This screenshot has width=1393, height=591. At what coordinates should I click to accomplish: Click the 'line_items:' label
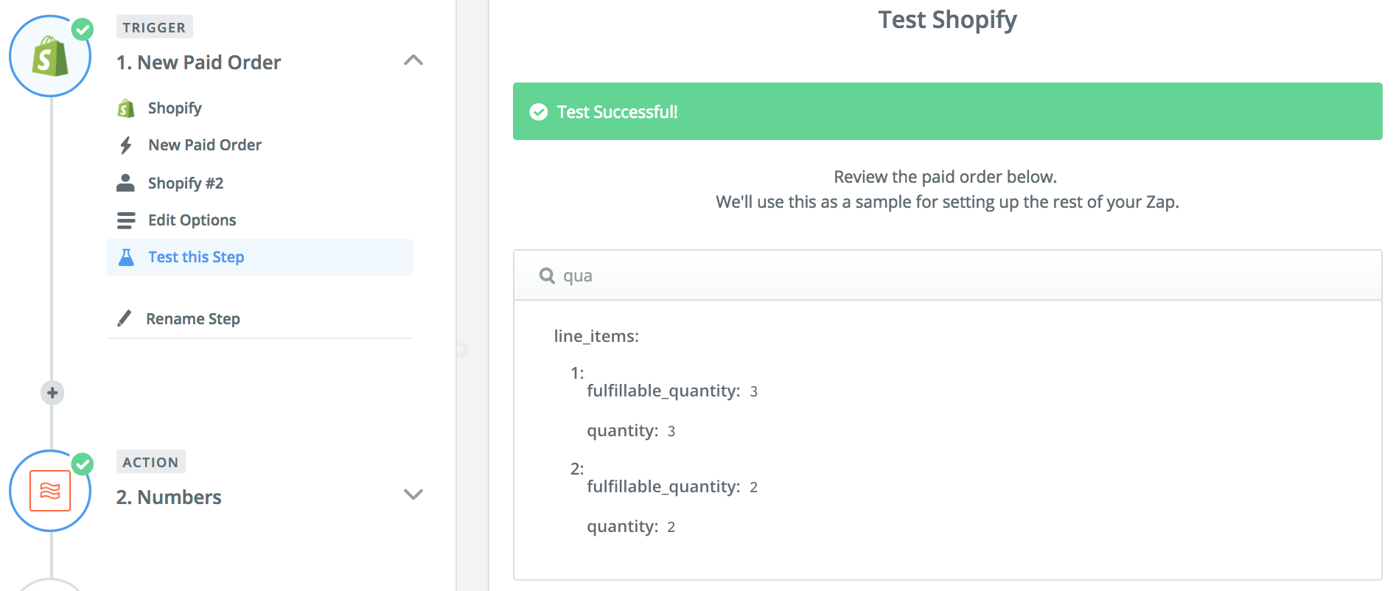click(596, 337)
